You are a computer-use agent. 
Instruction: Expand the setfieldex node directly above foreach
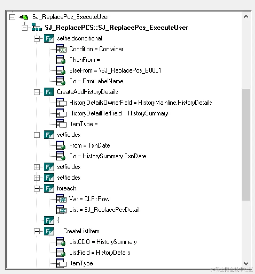pyautogui.click(x=37, y=178)
